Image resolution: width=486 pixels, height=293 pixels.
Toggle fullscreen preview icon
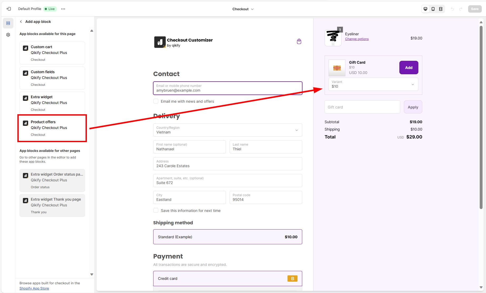[440, 9]
